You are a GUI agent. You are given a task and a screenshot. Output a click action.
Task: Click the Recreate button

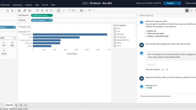pyautogui.click(x=151, y=65)
